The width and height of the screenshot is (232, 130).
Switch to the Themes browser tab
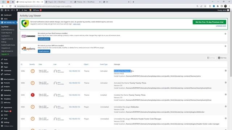pyautogui.click(x=87, y=2)
